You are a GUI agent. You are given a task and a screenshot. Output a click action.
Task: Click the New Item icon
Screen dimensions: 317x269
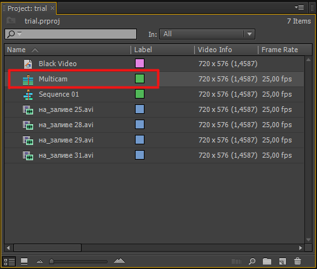pos(283,261)
